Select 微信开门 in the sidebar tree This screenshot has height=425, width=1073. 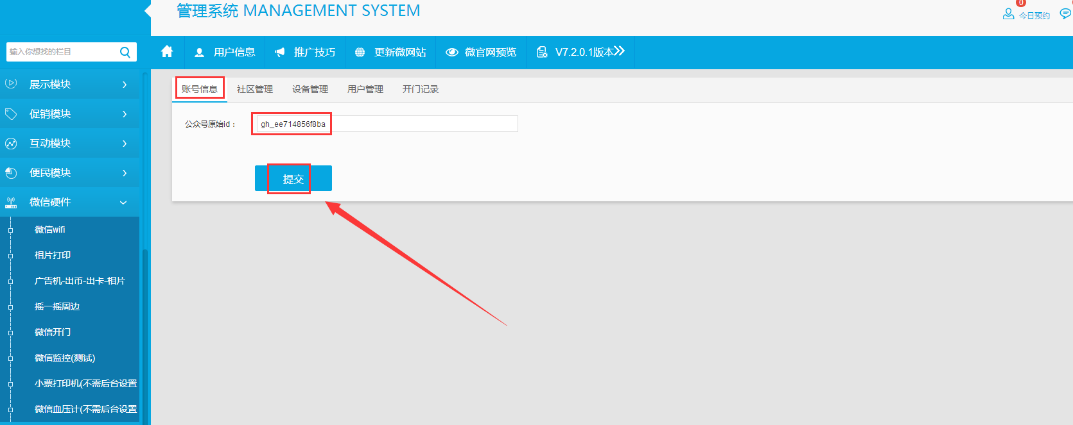[x=53, y=332]
